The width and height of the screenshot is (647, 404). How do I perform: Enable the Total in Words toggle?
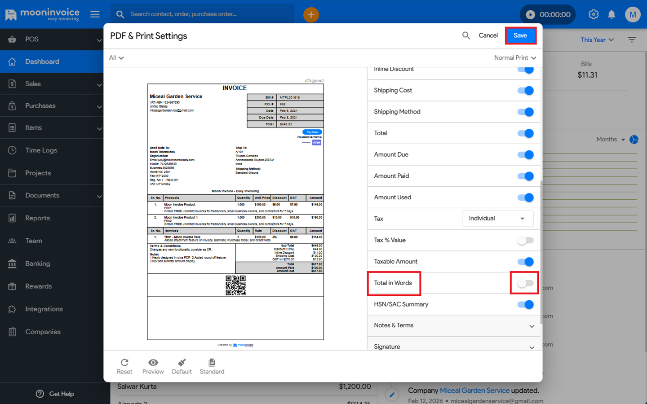pos(525,283)
